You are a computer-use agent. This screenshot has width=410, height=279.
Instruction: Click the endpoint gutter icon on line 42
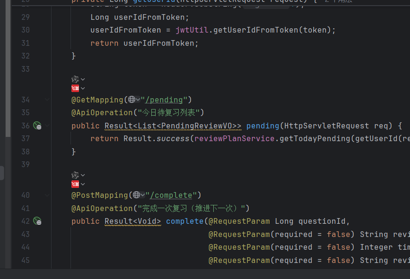(x=37, y=221)
